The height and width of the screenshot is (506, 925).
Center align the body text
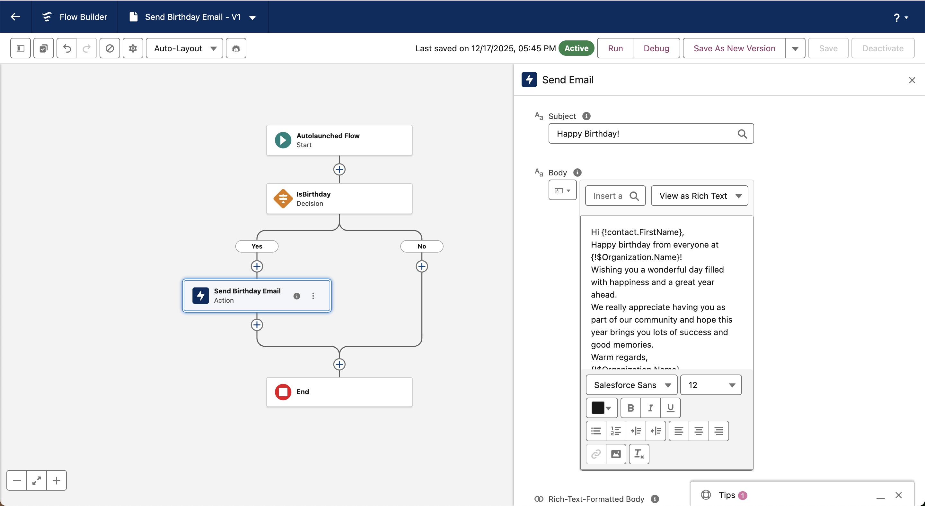(x=699, y=431)
